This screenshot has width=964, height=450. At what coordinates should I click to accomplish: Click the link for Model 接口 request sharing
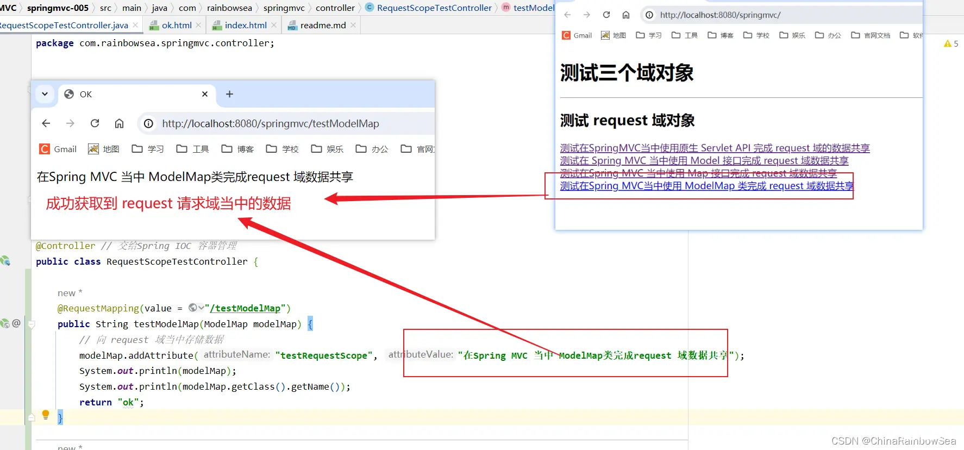pos(704,160)
